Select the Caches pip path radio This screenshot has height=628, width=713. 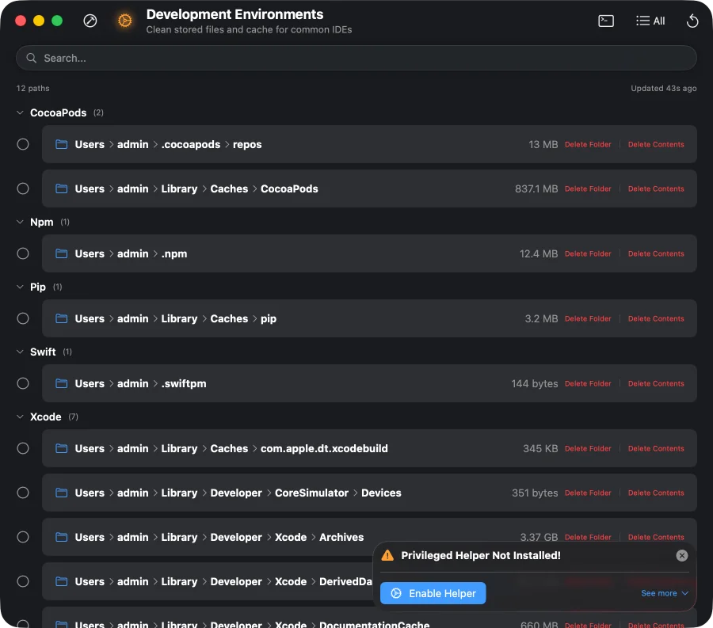(23, 318)
